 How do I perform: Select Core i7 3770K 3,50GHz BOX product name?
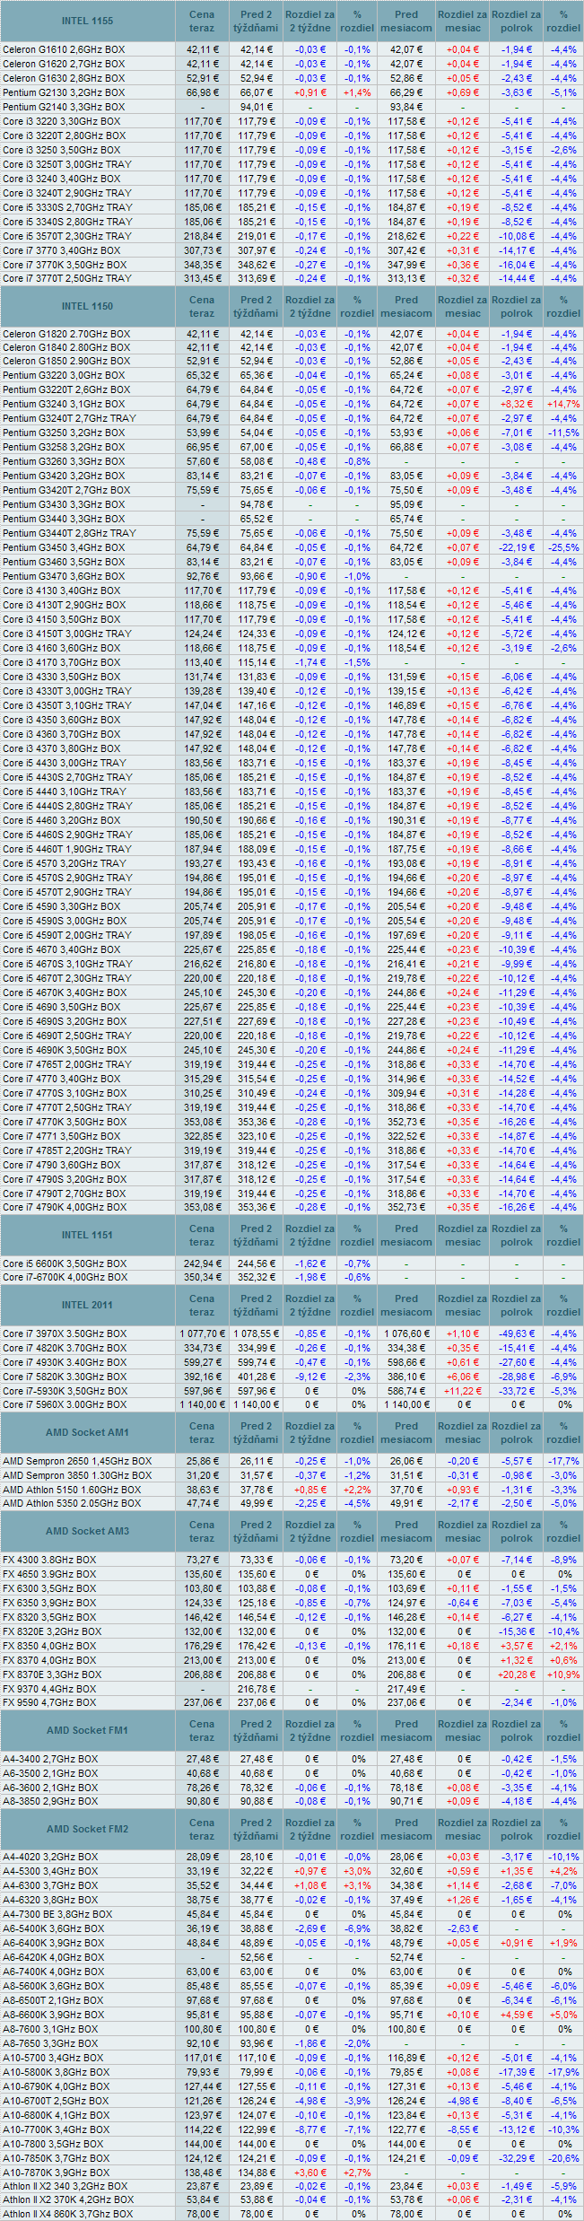coord(64,265)
